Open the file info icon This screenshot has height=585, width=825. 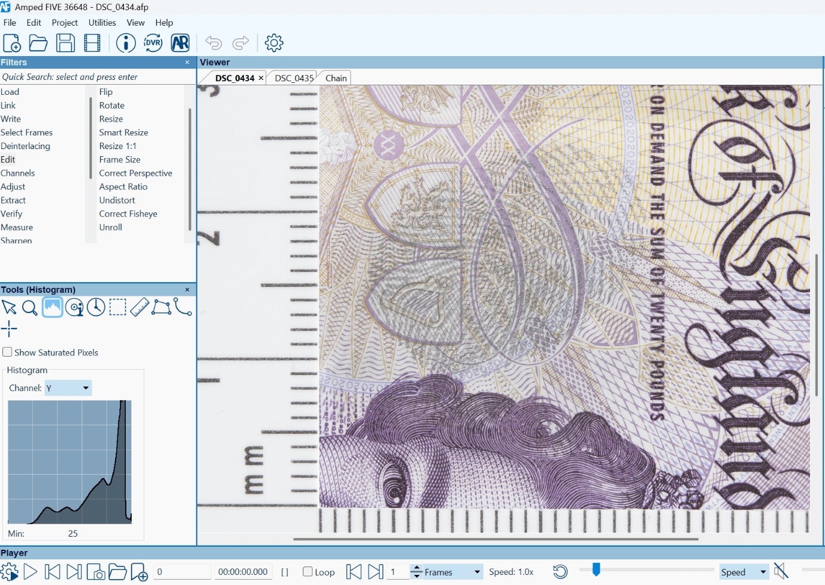[x=126, y=43]
